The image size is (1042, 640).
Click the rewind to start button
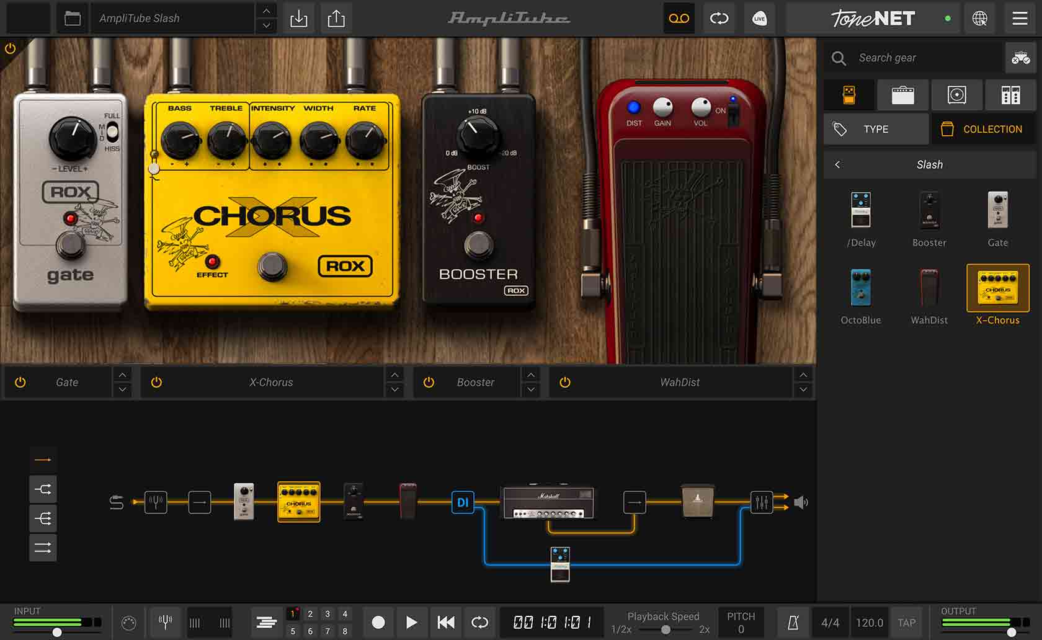pos(445,622)
